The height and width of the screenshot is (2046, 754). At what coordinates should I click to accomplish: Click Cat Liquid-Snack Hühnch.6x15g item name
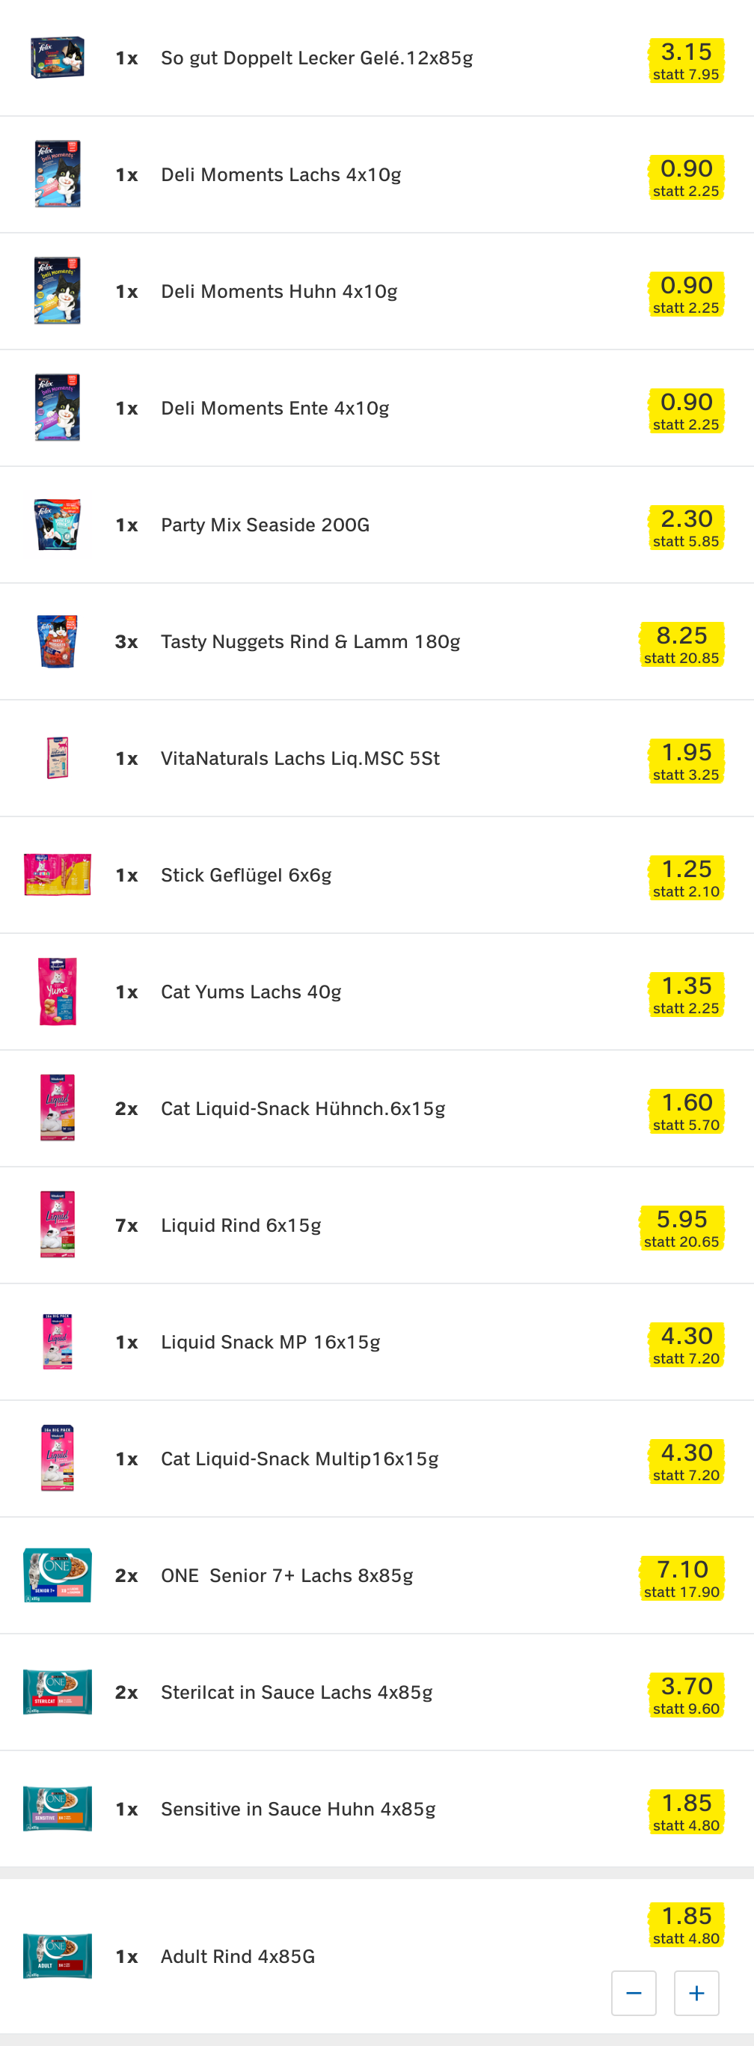tap(302, 1109)
